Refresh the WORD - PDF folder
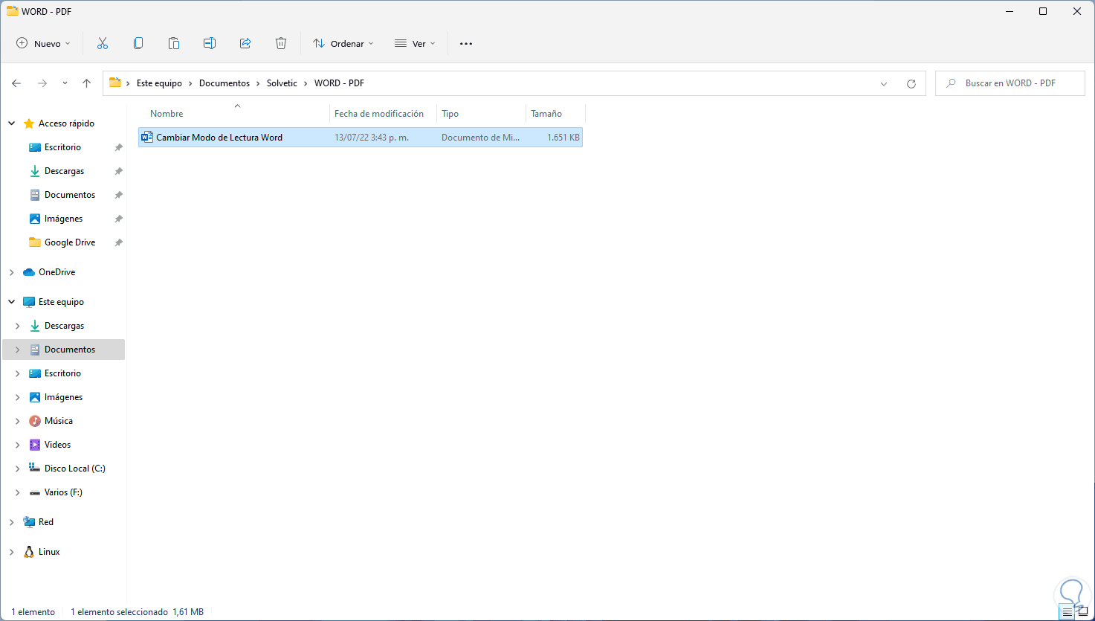Image resolution: width=1095 pixels, height=621 pixels. pyautogui.click(x=911, y=84)
